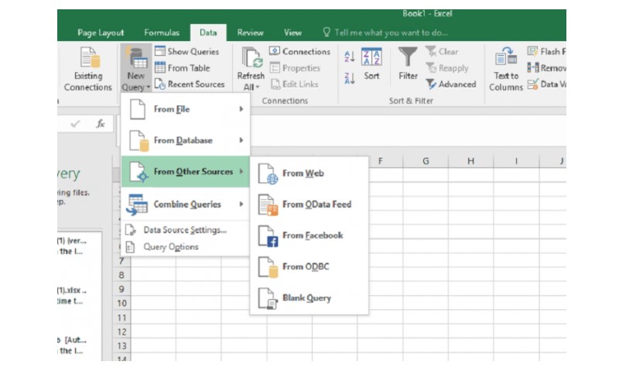Expand the Combine Queries submenu arrow
The image size is (619, 365).
point(241,204)
